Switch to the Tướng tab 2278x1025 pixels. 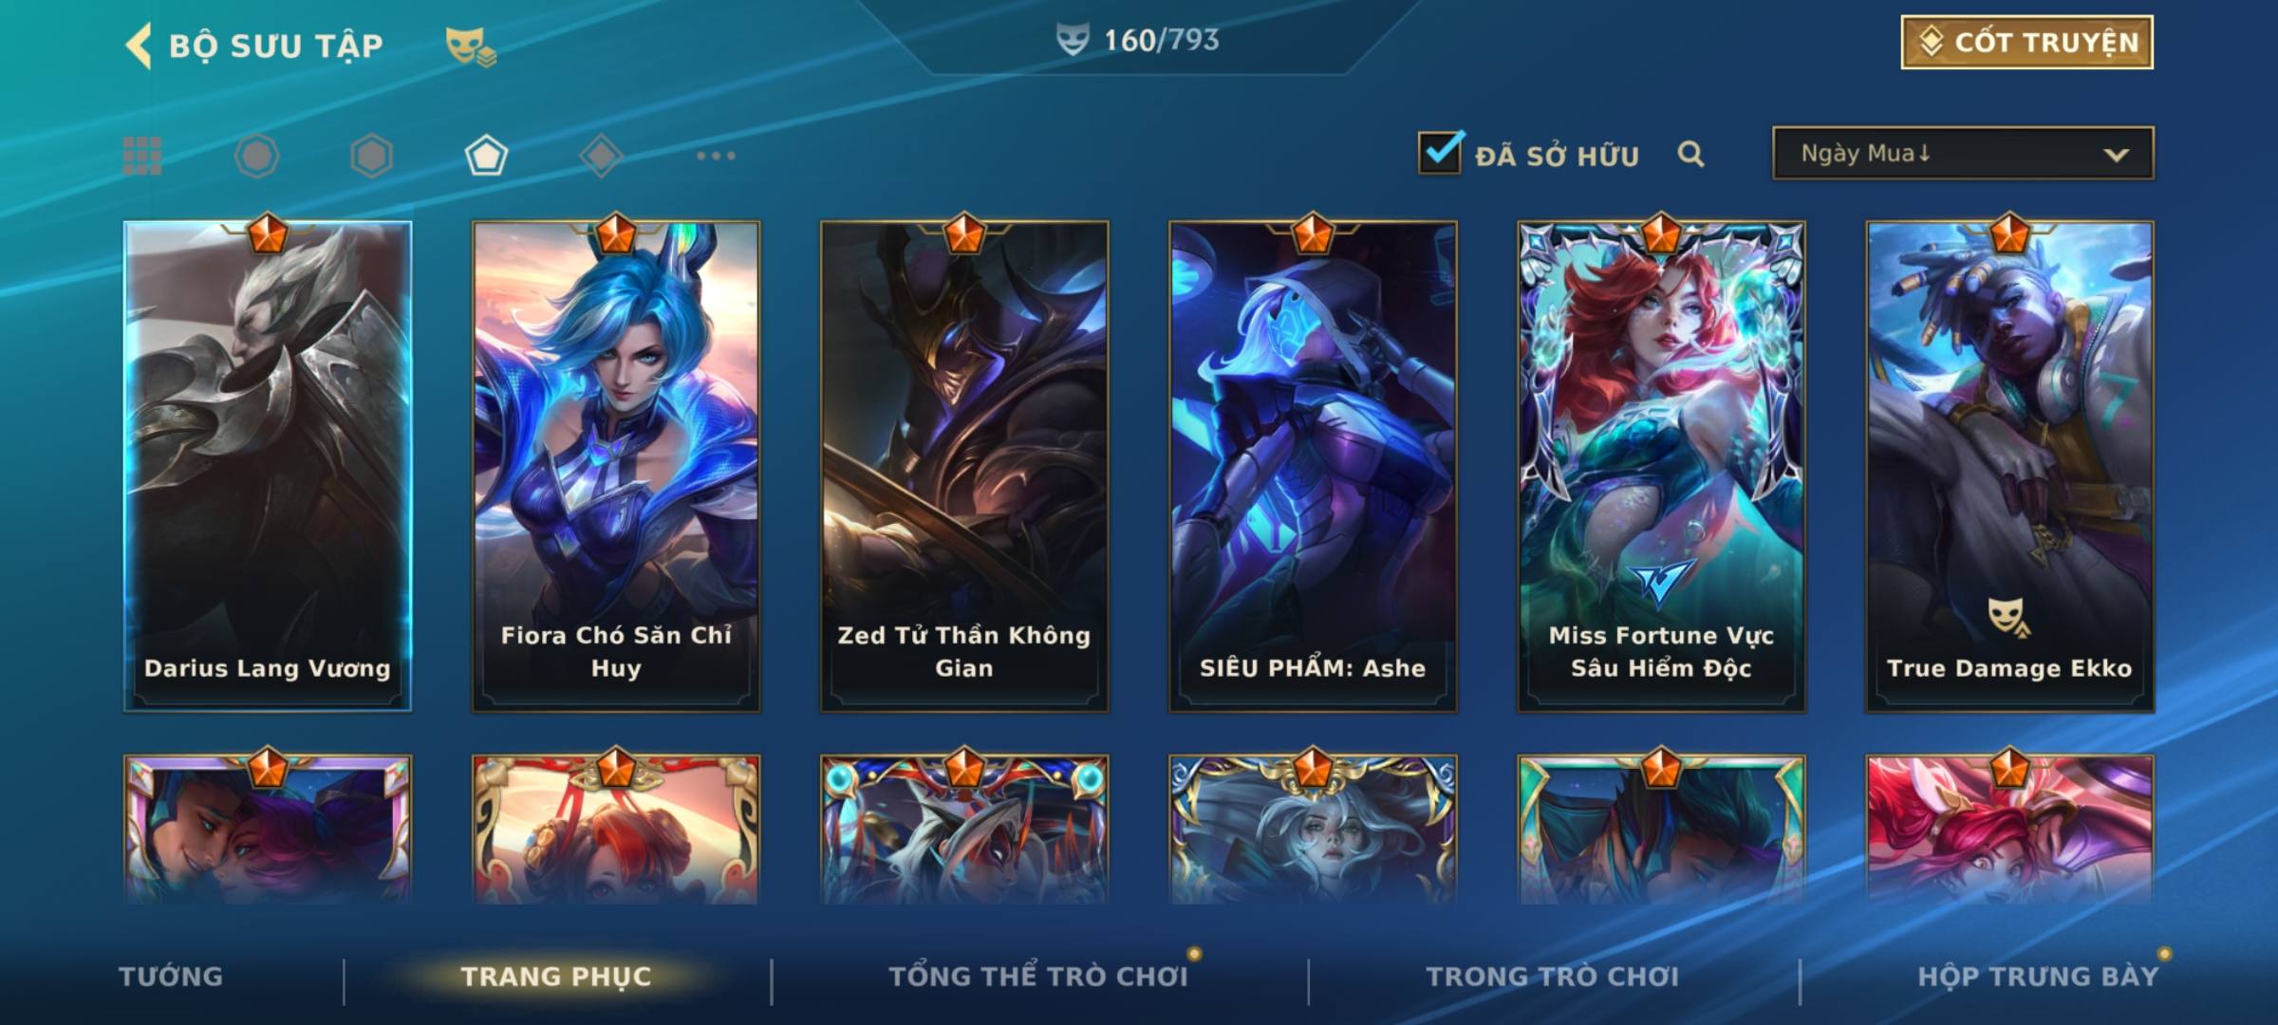coord(171,977)
